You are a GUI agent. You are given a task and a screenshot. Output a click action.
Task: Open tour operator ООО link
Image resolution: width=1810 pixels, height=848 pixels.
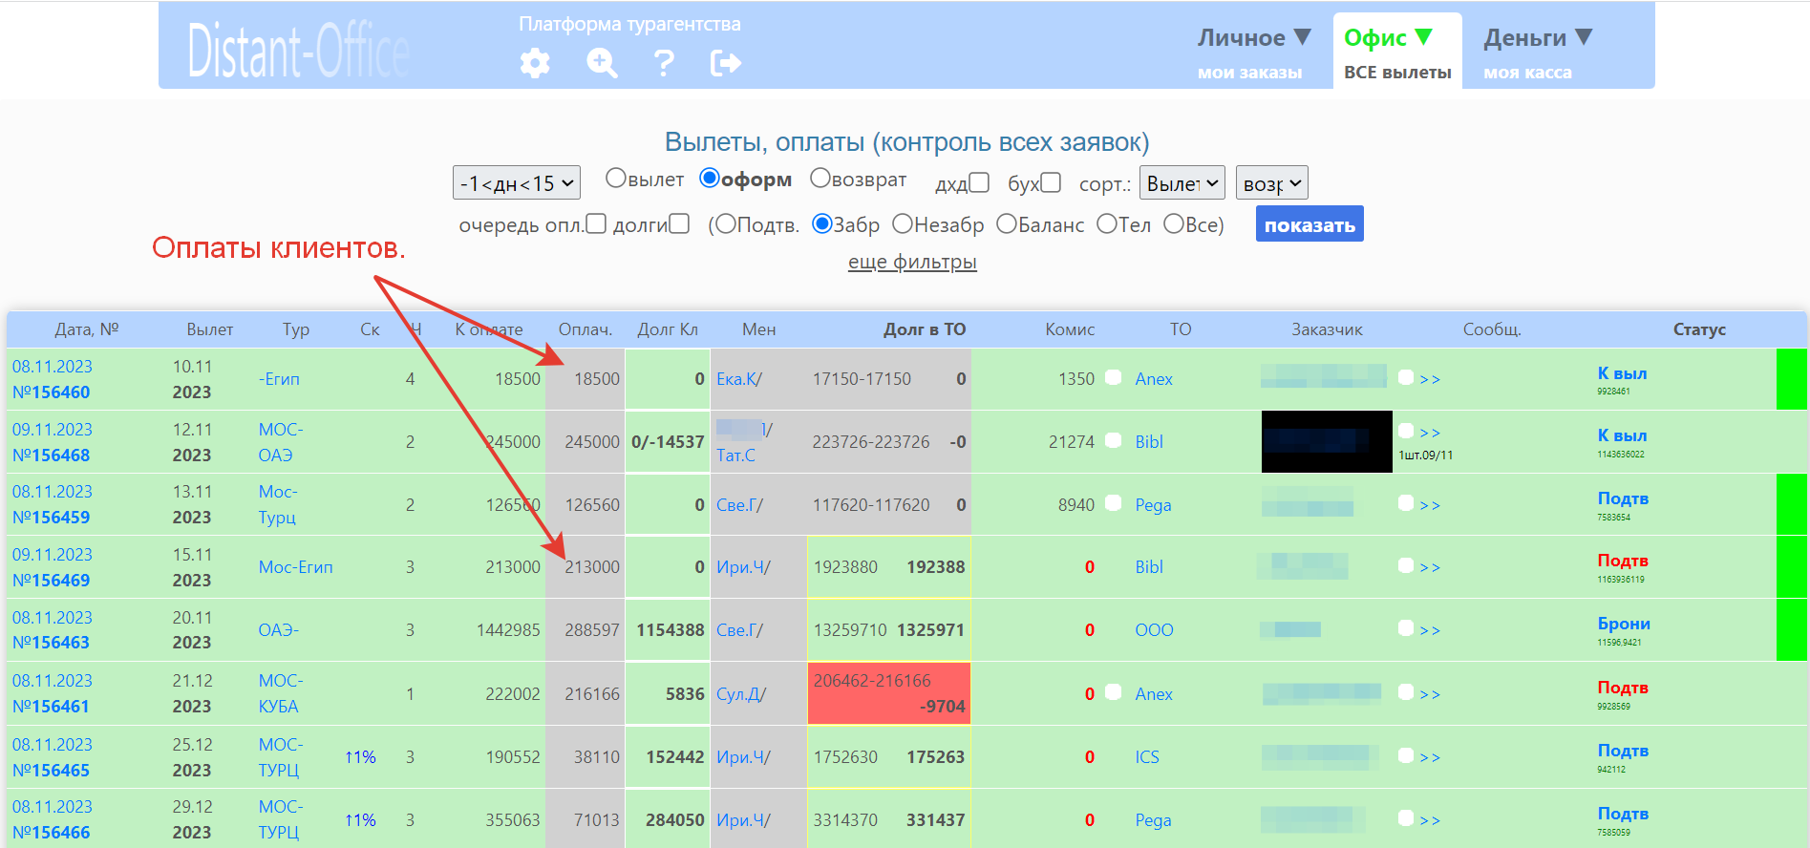pos(1154,630)
